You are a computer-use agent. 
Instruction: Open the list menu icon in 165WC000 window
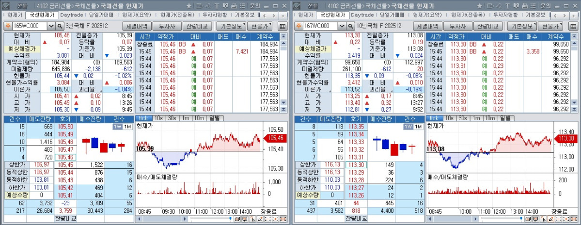click(242, 6)
